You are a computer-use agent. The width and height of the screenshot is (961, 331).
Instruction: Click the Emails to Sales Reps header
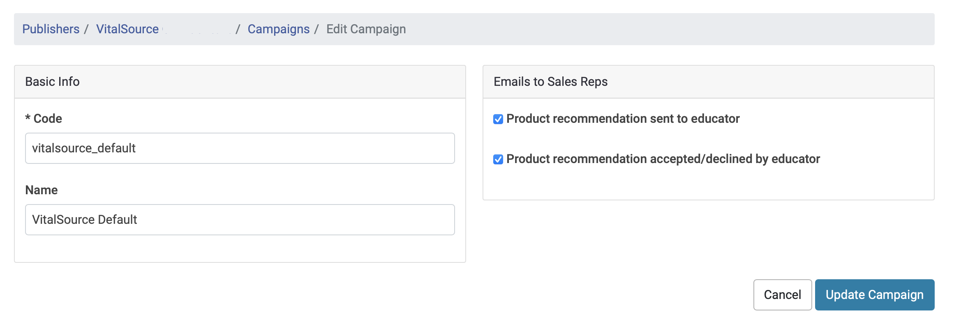551,81
